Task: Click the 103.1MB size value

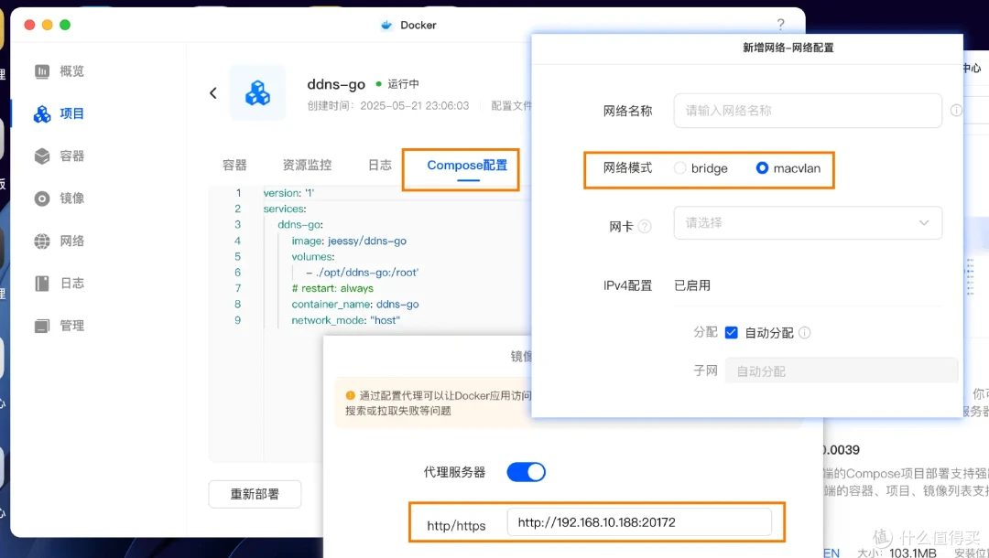Action: coord(913,553)
